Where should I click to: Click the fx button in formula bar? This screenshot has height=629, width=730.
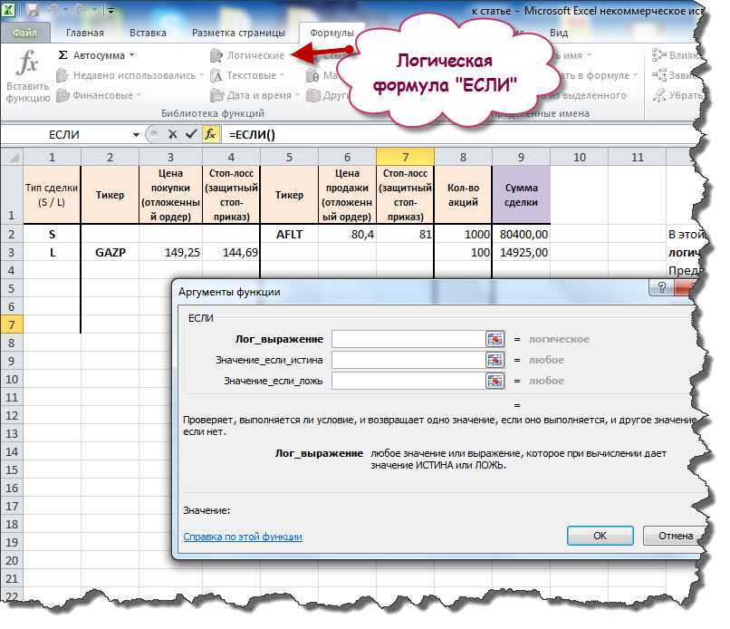210,135
